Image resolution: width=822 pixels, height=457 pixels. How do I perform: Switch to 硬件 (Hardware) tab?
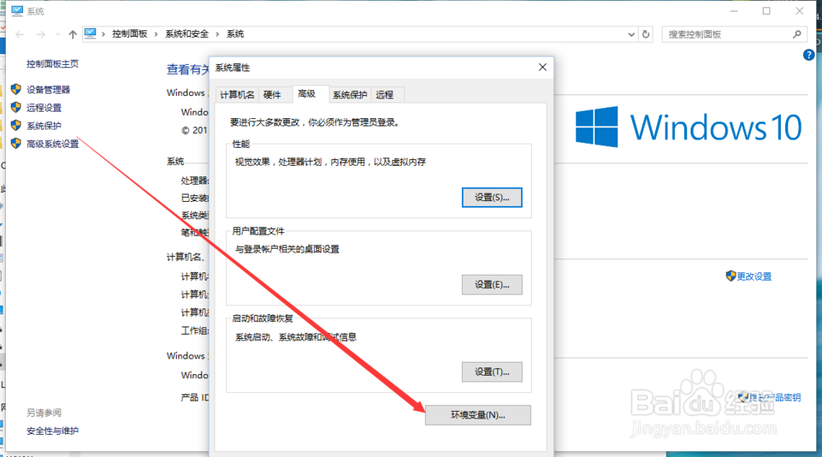272,94
